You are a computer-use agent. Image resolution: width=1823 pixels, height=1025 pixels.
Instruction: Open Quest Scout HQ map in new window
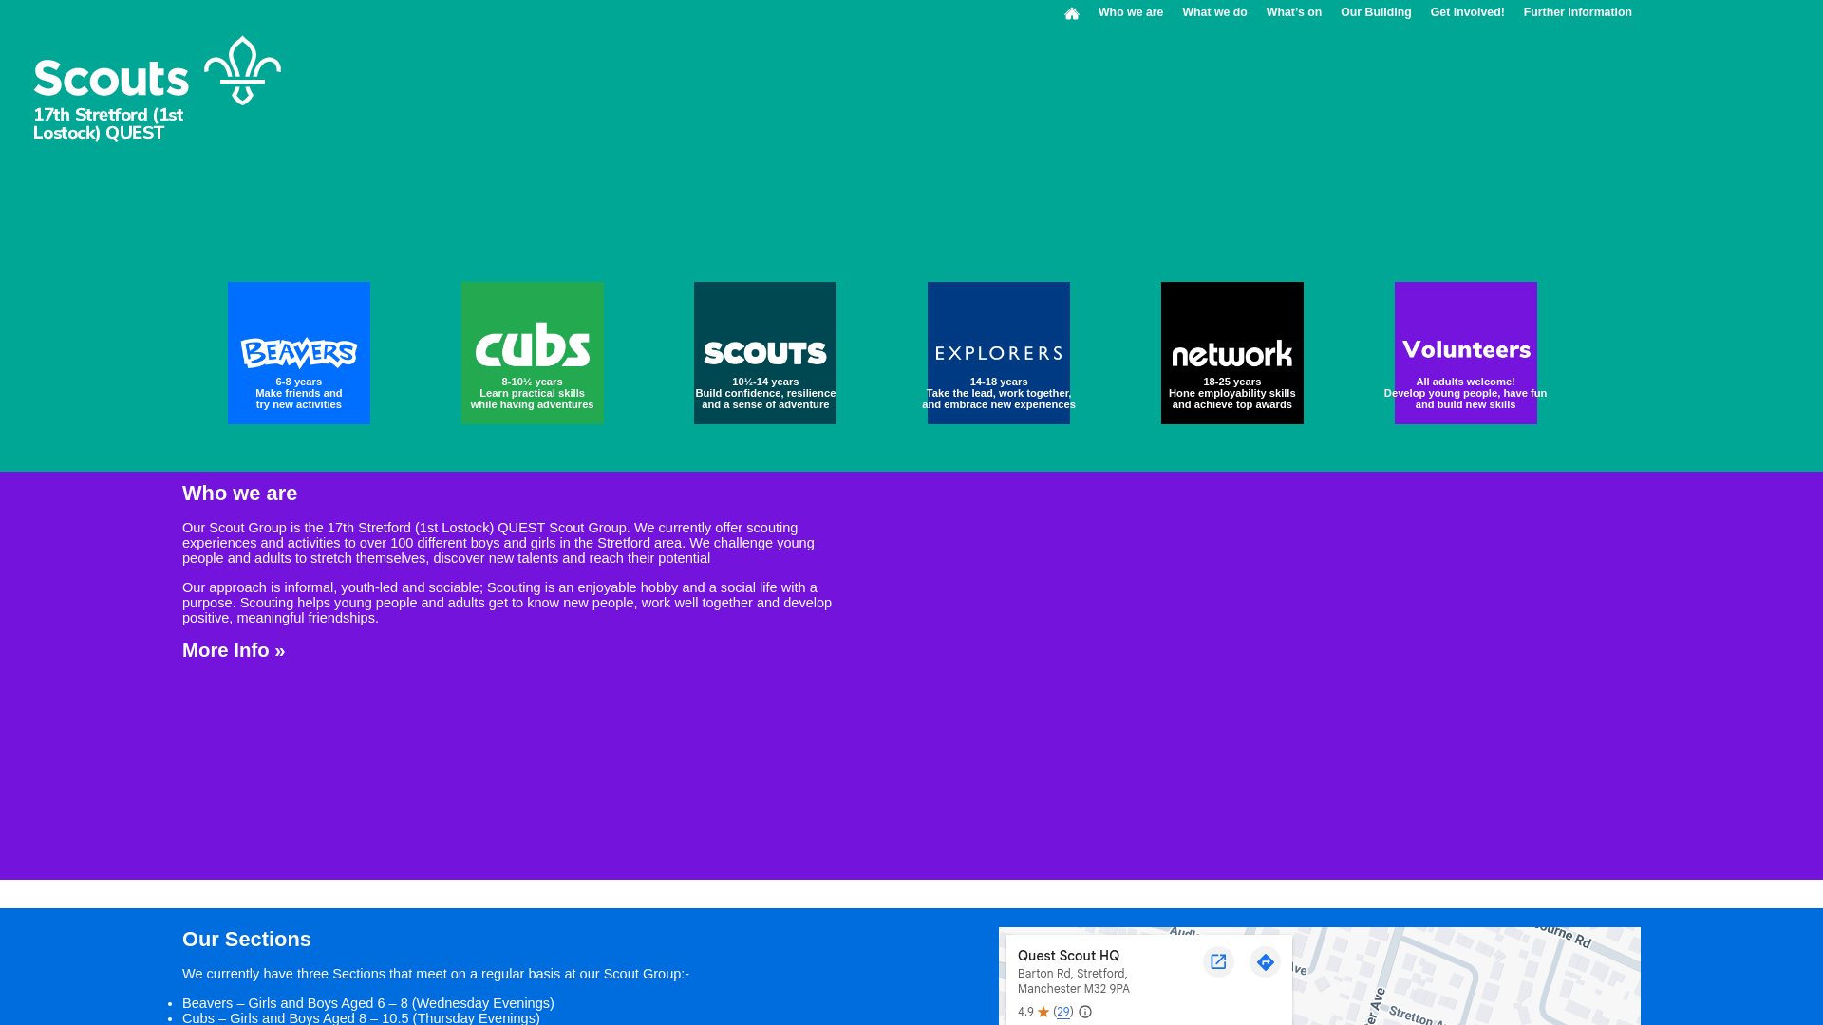coord(1218,961)
